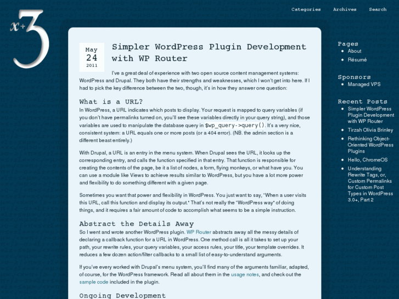Image resolution: width=399 pixels, height=299 pixels.
Task: Open recent post 'Rethinking Object-Oriented WordPress Plugins'
Action: (x=370, y=145)
